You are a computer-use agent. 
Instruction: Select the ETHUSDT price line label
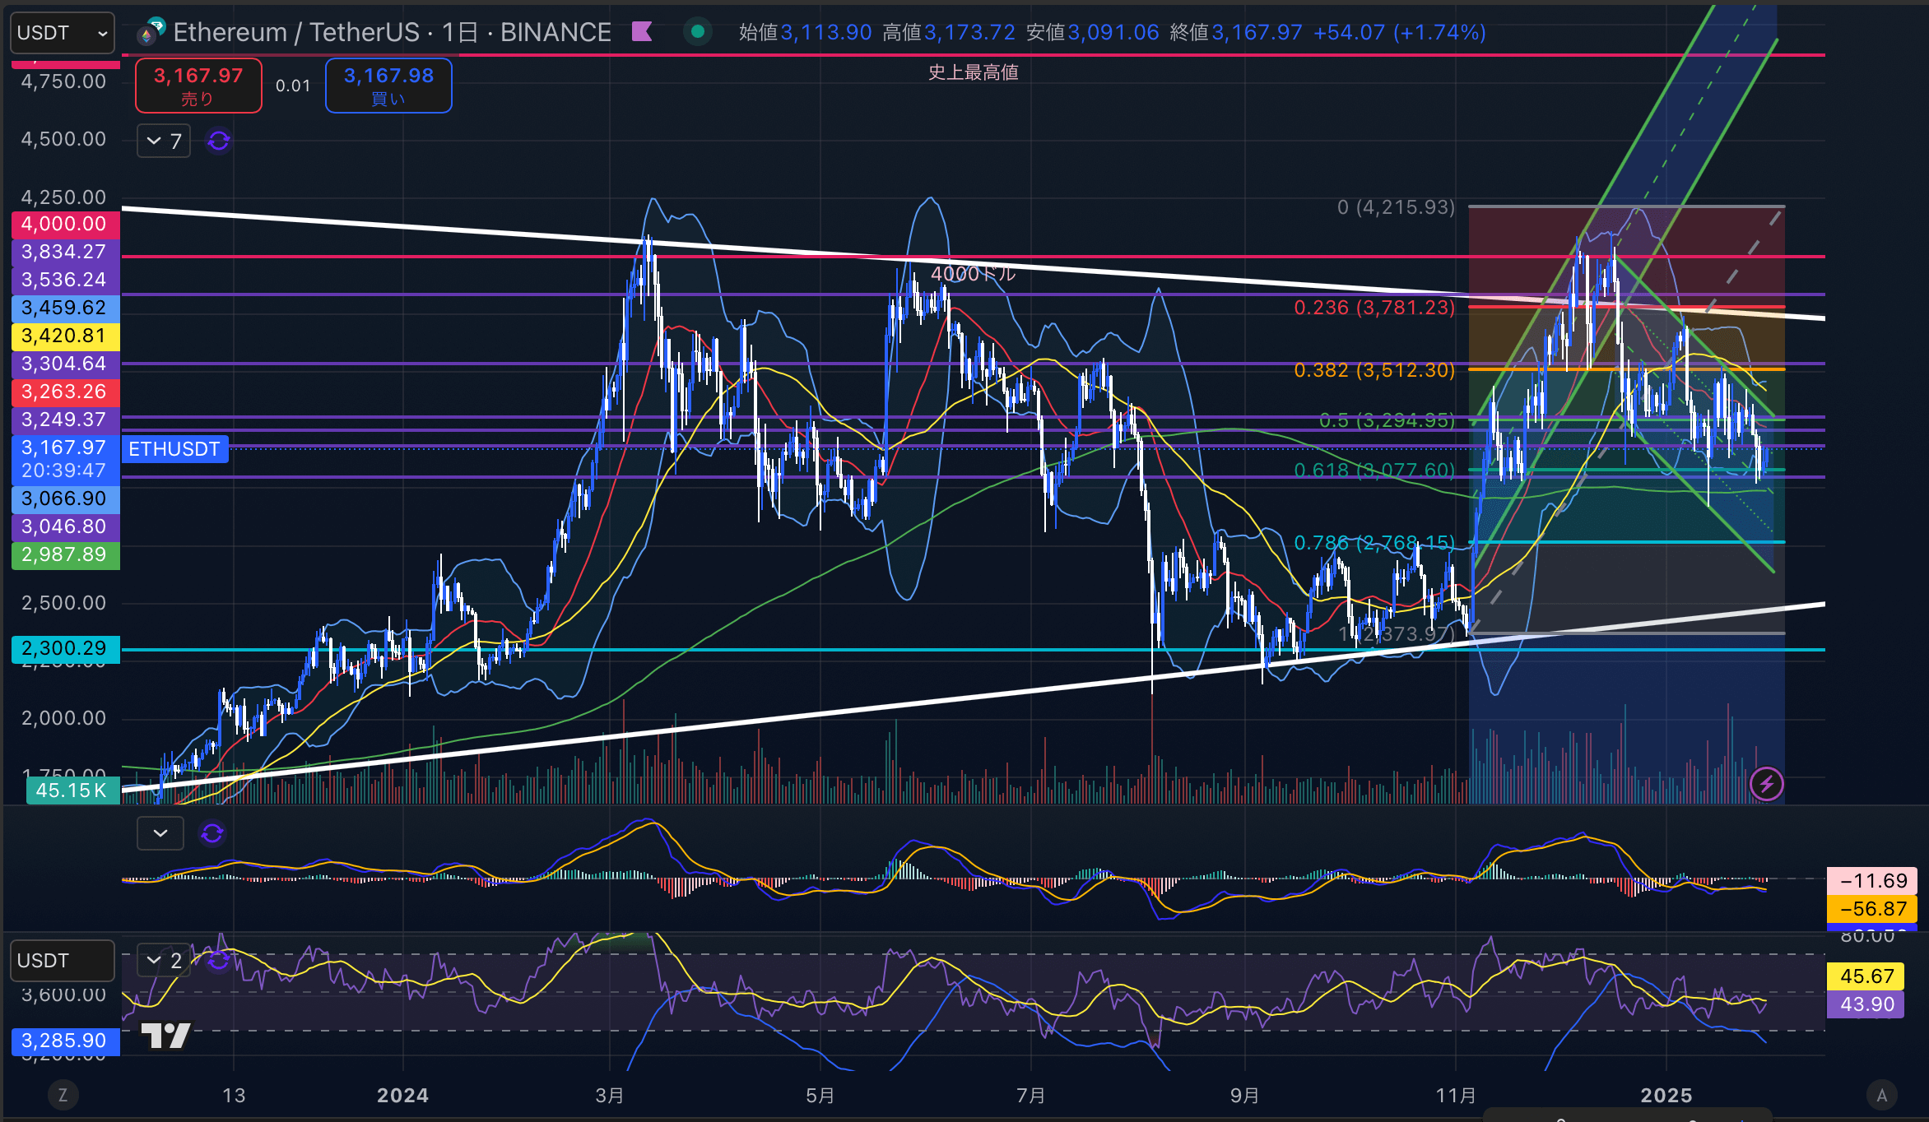point(174,449)
